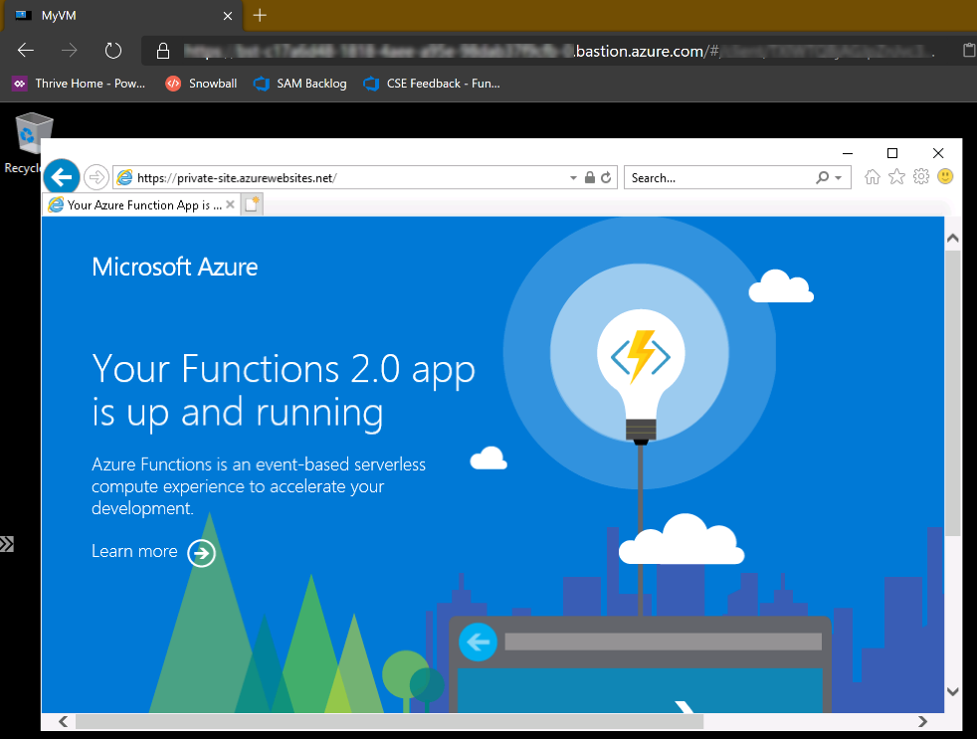Viewport: 977px width, 739px height.
Task: Reload the bastion.azure.com page
Action: click(x=112, y=51)
